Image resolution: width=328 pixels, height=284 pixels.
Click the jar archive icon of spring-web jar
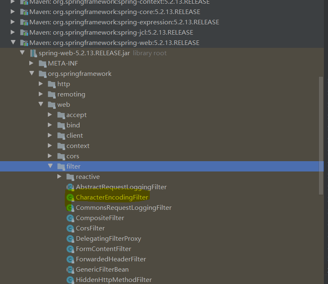[x=33, y=53]
